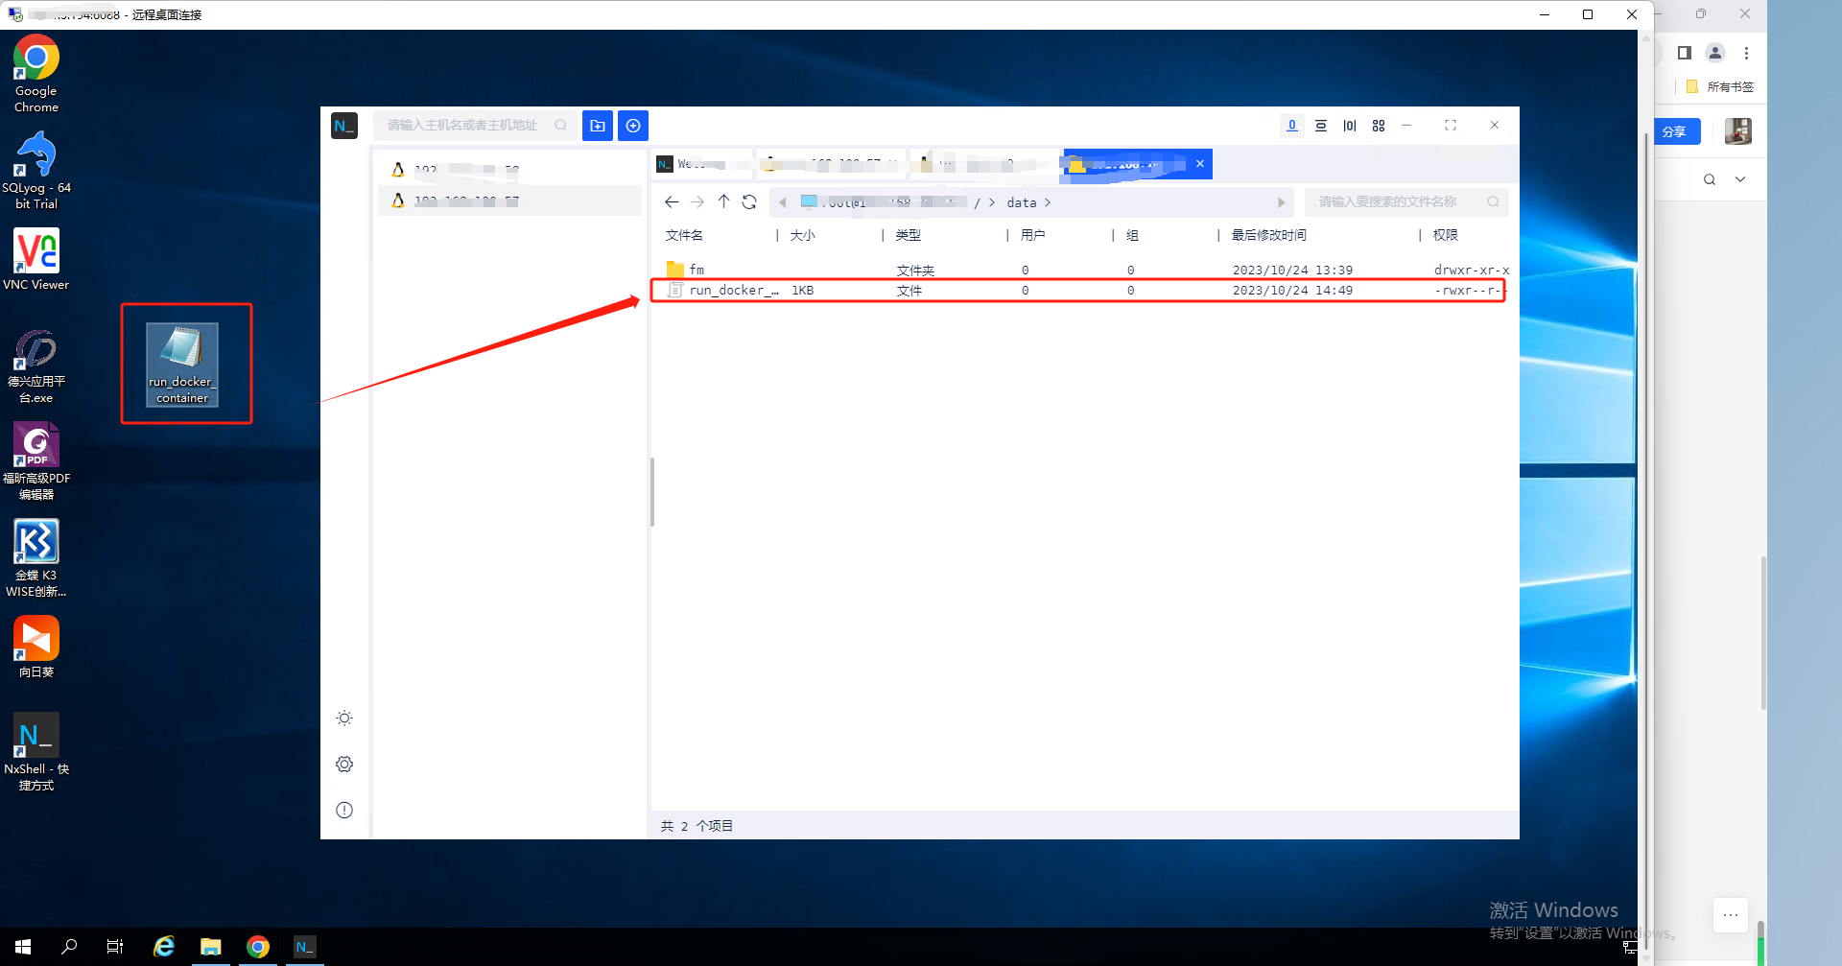Viewport: 1842px width, 966px height.
Task: Sort by 用户 column header
Action: click(x=1033, y=235)
